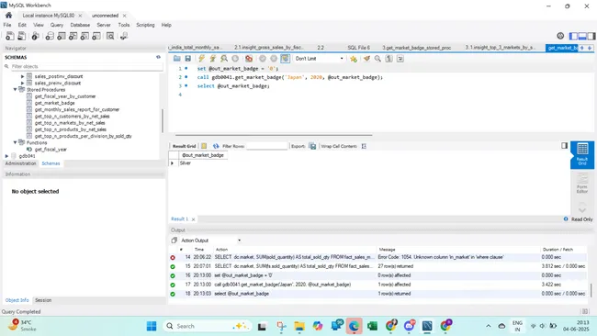Run Explain on the current statement

click(224, 59)
